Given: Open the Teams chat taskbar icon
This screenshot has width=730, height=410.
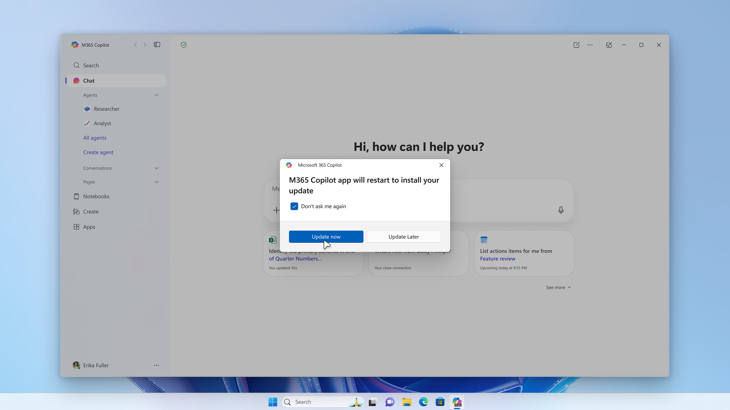Looking at the screenshot, I should (390, 402).
